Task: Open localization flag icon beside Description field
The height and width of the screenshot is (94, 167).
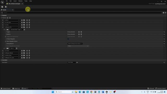Action: pos(77,62)
